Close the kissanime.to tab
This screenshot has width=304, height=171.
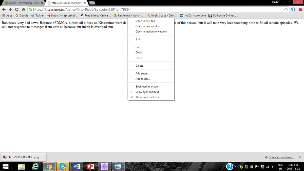point(85,3)
